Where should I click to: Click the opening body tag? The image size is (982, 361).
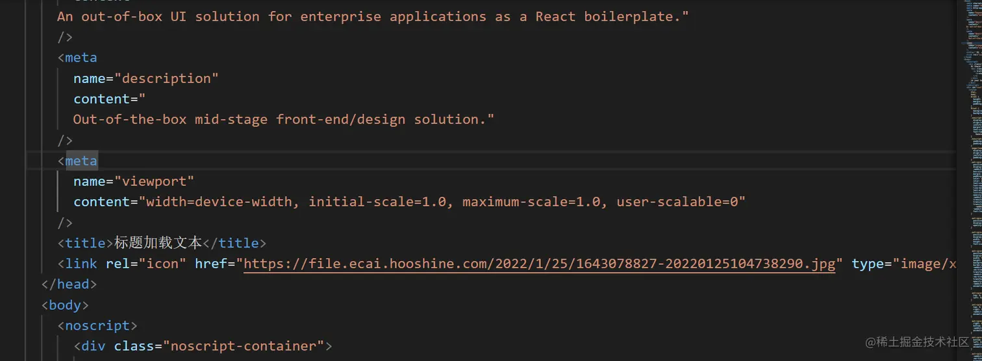[x=65, y=305]
